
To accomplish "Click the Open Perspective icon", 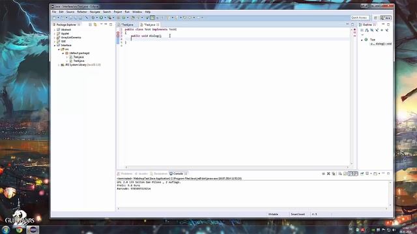I will click(x=375, y=18).
